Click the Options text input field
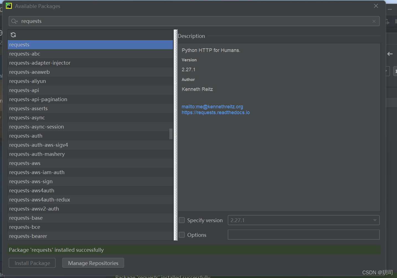Image resolution: width=397 pixels, height=278 pixels. 303,235
